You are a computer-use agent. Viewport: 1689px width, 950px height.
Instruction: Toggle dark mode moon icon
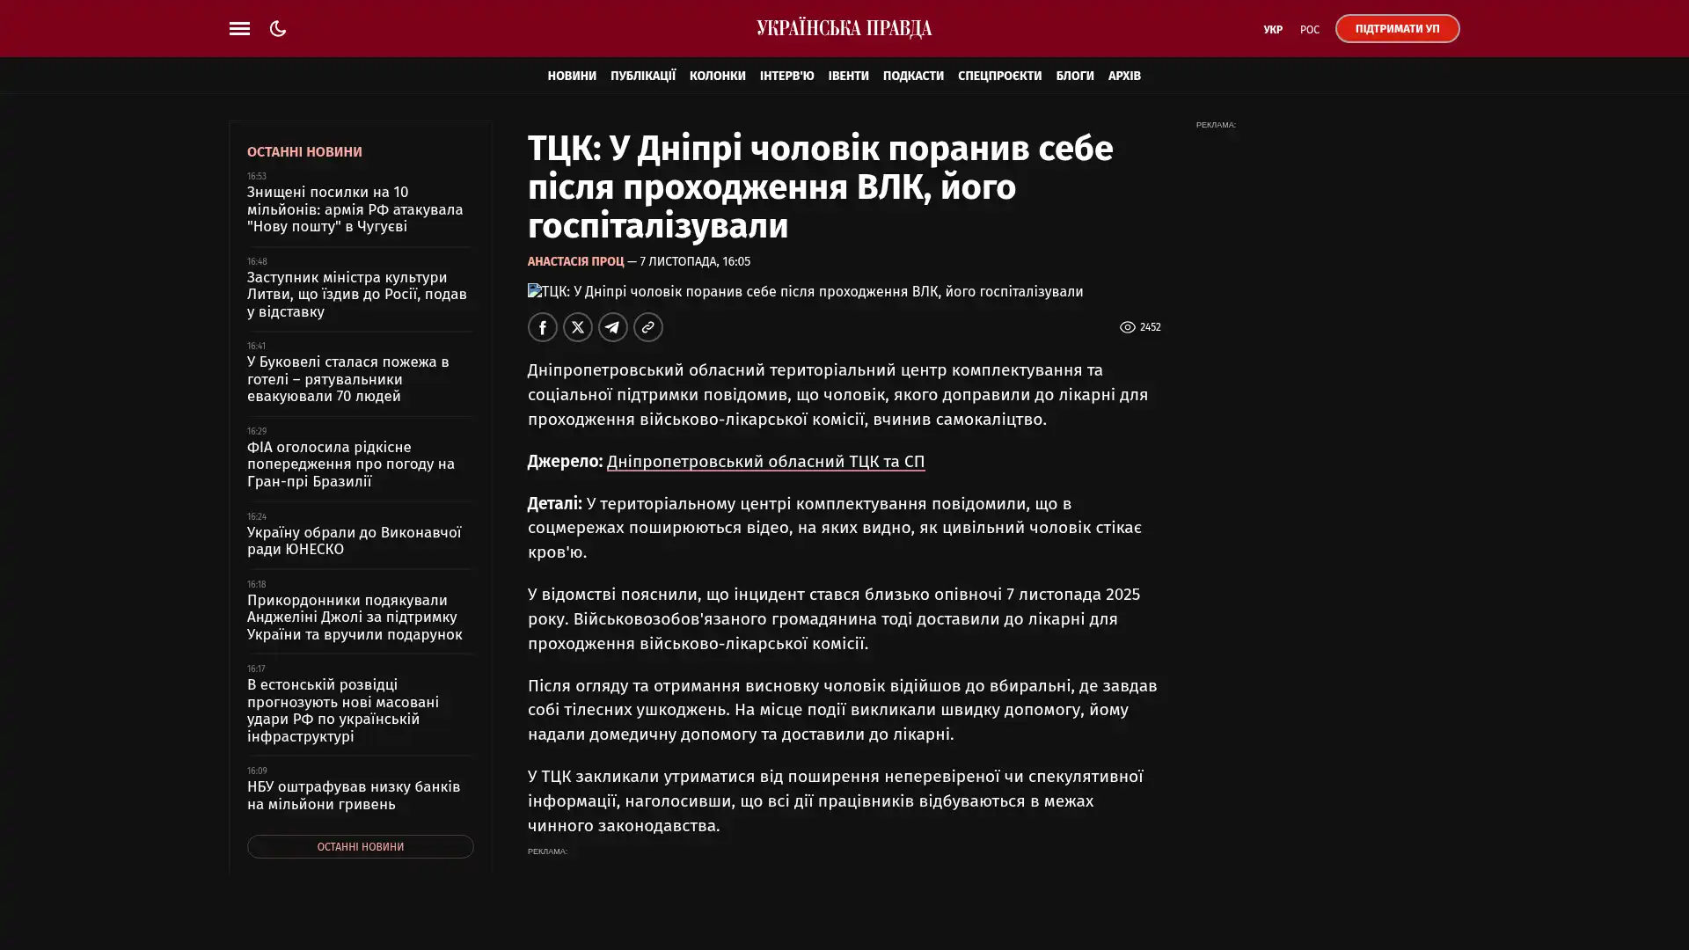pos(278,28)
